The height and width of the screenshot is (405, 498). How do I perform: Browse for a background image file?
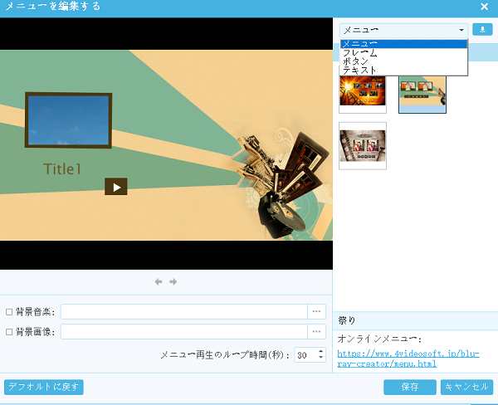(x=316, y=331)
